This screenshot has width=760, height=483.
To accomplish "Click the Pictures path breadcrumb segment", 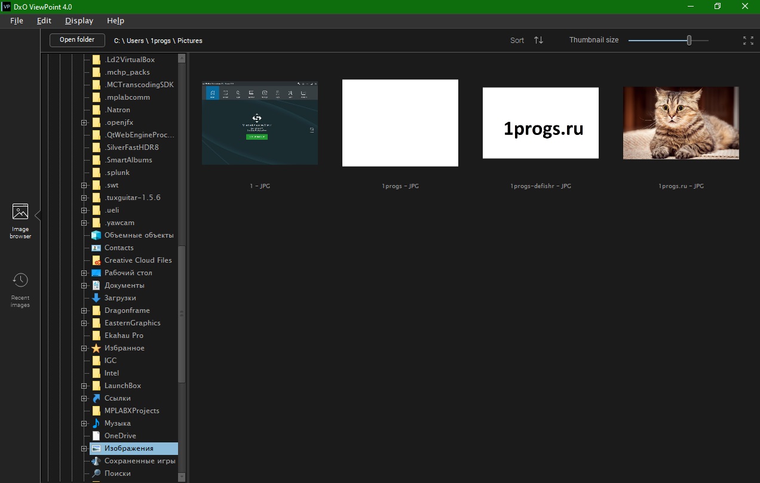I will click(190, 41).
